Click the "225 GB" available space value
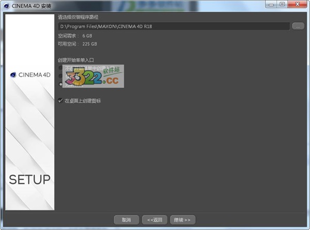This screenshot has height=230, width=310. tap(89, 44)
